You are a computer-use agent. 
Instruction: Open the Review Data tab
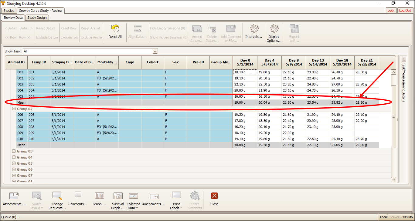point(13,18)
